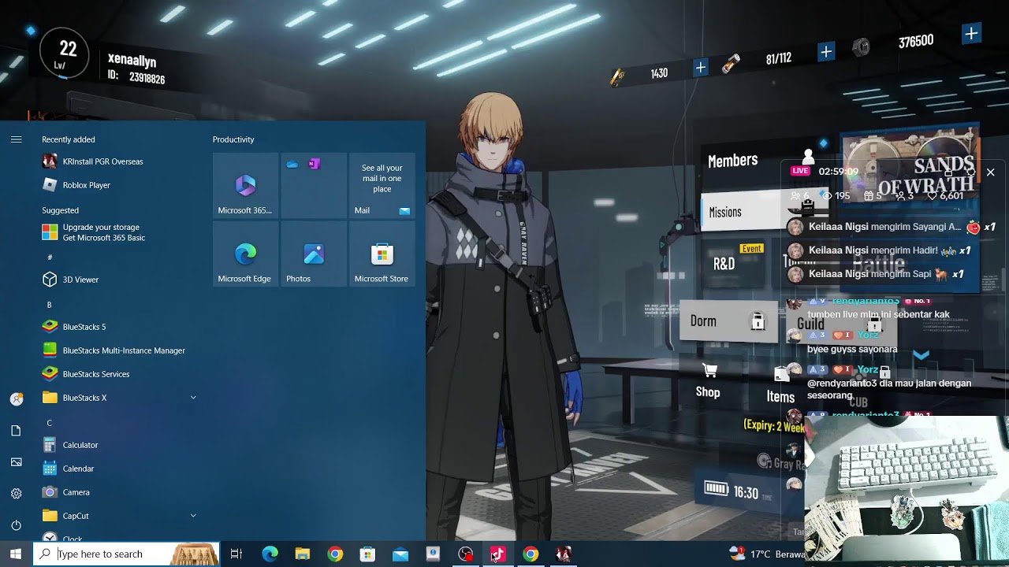The width and height of the screenshot is (1009, 567).
Task: Jump to apps via the # letter header
Action: [x=50, y=258]
